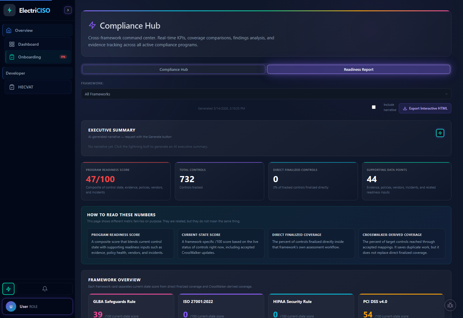Screen dimensions: 463x318
Task: Open the All Frameworks dropdown
Action: point(266,94)
